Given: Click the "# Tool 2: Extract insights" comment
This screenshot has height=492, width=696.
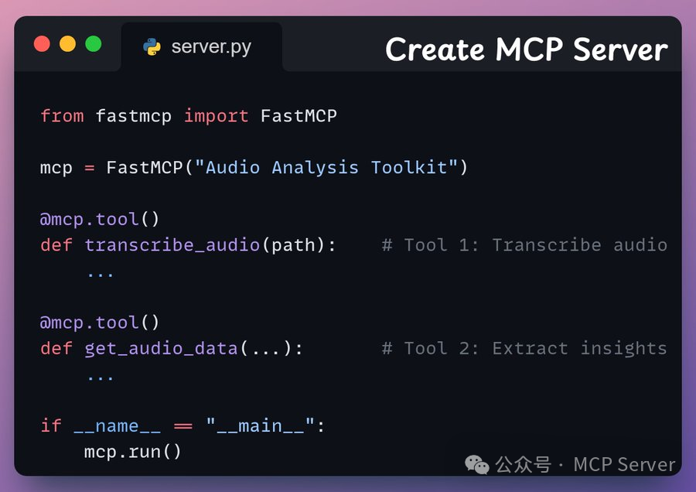Looking at the screenshot, I should [524, 349].
